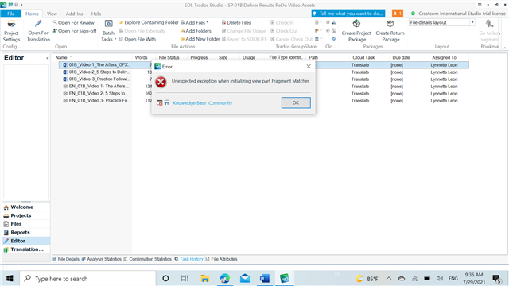Go to the Projects view
Image resolution: width=509 pixels, height=286 pixels.
[x=26, y=215]
